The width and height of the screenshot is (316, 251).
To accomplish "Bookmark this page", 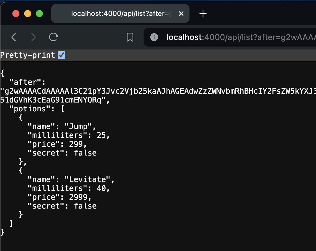I will coord(130,37).
